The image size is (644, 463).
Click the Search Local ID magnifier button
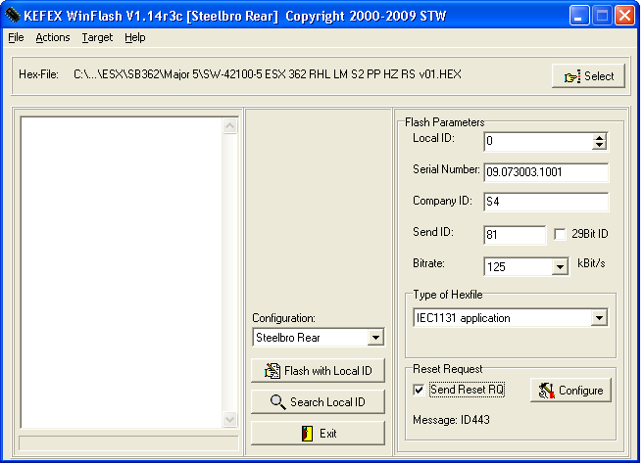[x=318, y=402]
